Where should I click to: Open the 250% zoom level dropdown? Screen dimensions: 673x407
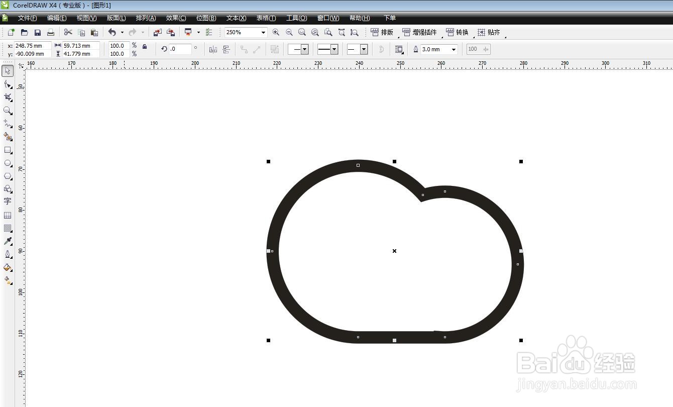[x=263, y=32]
